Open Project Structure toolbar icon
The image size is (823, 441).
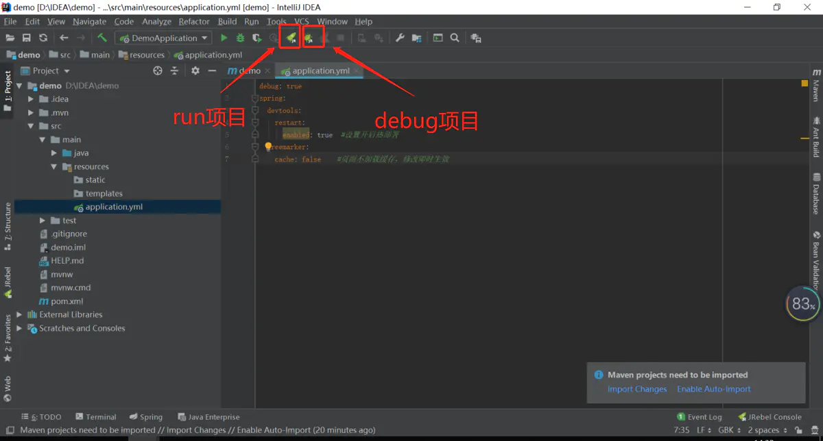pos(416,38)
